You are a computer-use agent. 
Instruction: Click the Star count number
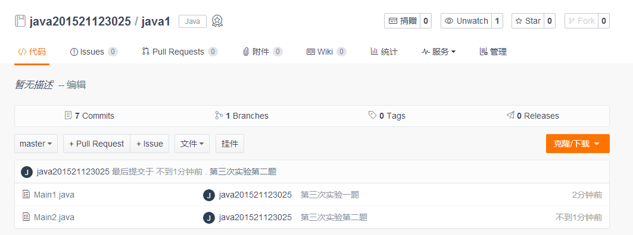(550, 21)
